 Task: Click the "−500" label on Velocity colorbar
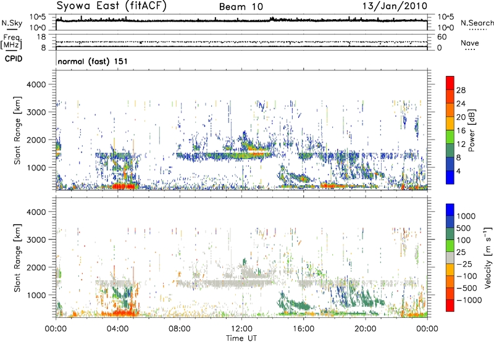pyautogui.click(x=467, y=288)
